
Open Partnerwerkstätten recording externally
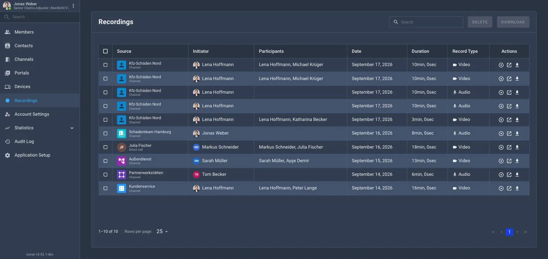pos(509,174)
